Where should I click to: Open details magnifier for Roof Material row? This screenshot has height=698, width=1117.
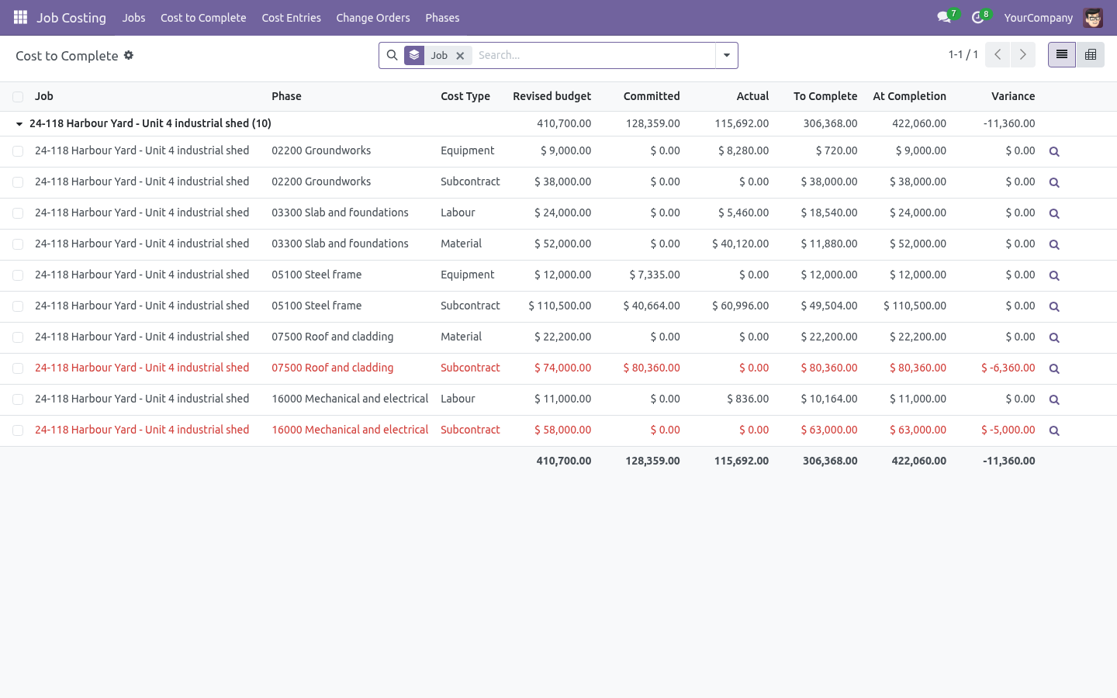pyautogui.click(x=1054, y=338)
